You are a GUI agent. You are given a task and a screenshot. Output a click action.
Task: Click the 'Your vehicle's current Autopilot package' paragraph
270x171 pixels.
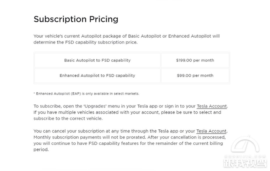click(126, 39)
